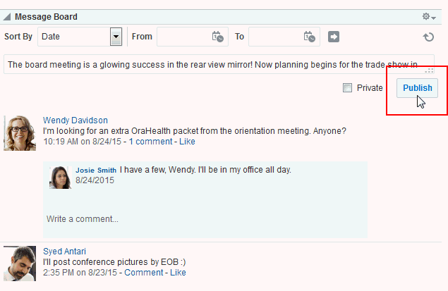Open the Message Board gear settings menu
448x291 pixels.
click(429, 16)
